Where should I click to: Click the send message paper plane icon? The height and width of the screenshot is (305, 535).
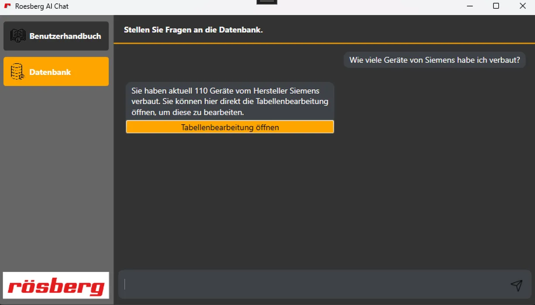click(517, 285)
